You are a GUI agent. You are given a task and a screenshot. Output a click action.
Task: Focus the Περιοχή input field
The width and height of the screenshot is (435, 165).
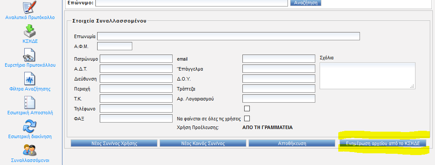click(x=136, y=89)
